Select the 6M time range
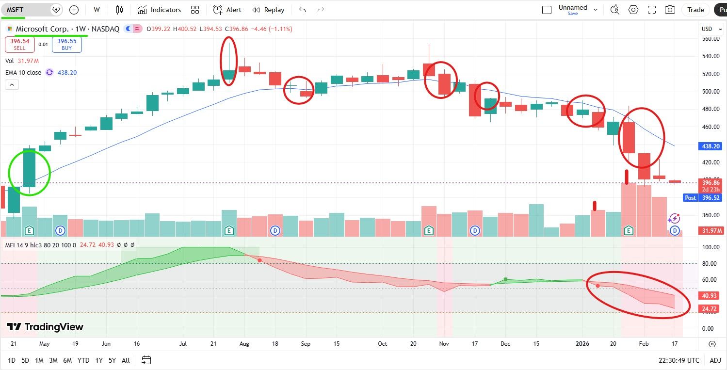The width and height of the screenshot is (727, 370). click(67, 360)
